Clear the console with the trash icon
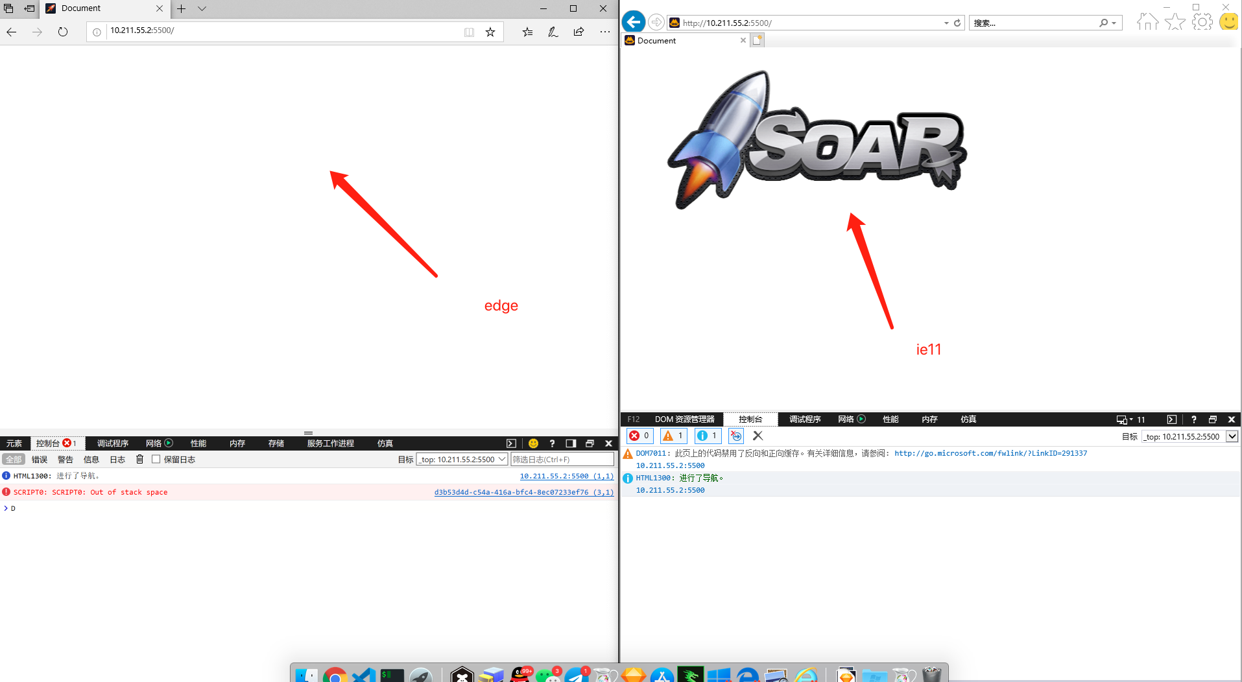1242x682 pixels. (140, 459)
